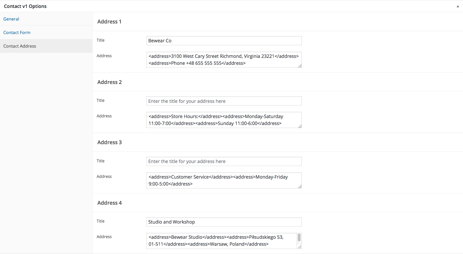Viewport: 463px width, 254px height.
Task: Click the Contact v1 Options panel title
Action: (25, 6)
